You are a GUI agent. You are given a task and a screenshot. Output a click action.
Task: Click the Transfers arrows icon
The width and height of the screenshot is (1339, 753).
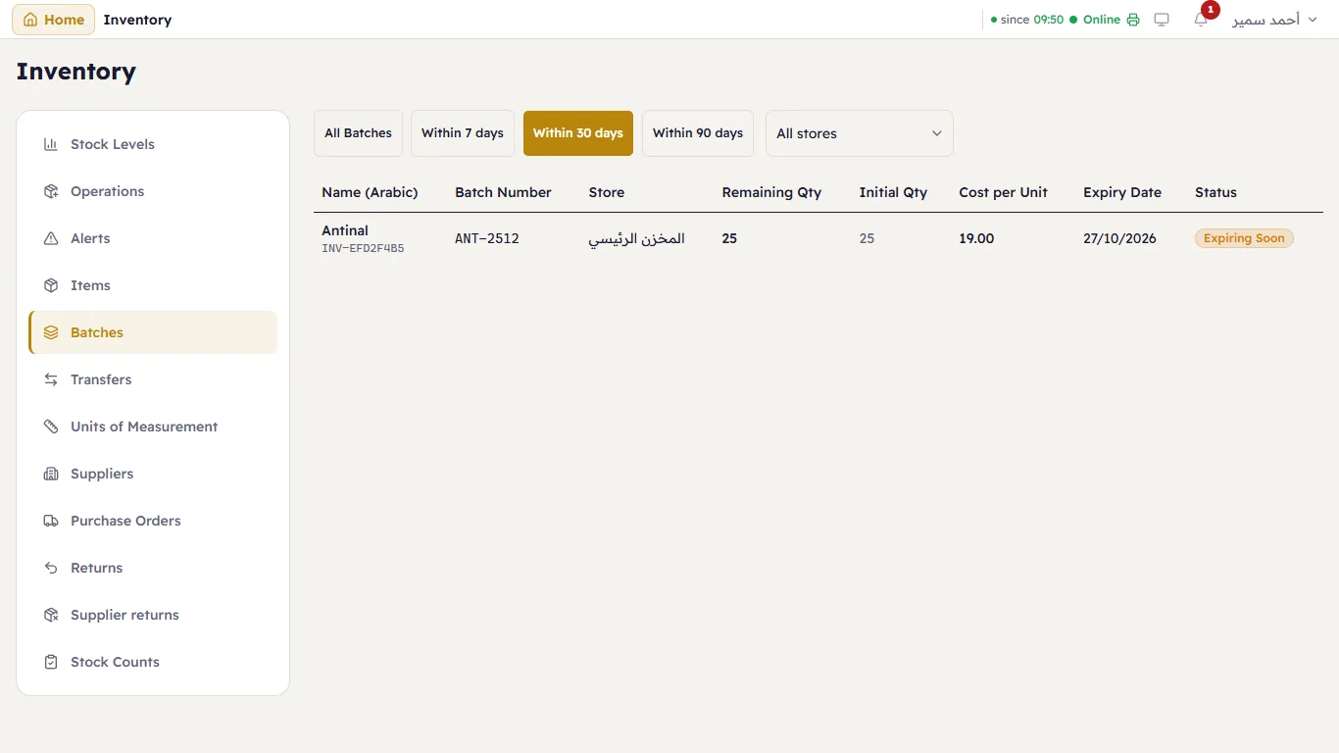51,379
